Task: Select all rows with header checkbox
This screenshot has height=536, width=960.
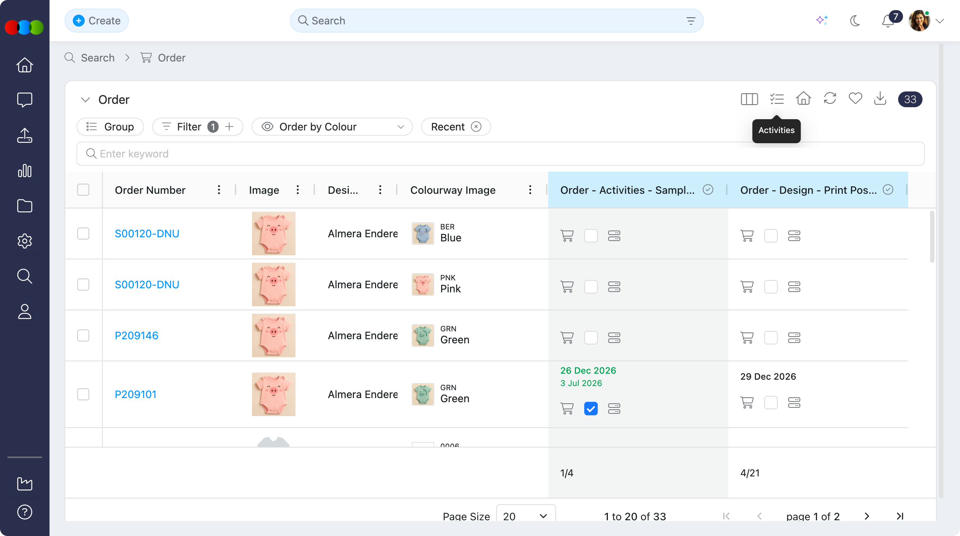Action: pos(83,190)
